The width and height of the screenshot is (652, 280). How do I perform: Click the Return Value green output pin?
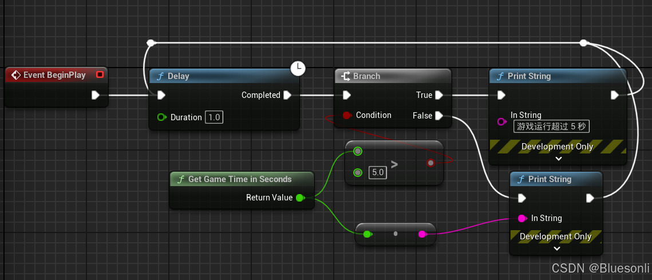[299, 198]
